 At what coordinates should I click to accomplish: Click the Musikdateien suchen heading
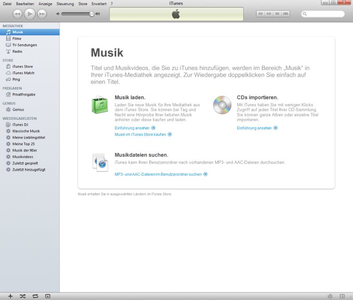[141, 155]
